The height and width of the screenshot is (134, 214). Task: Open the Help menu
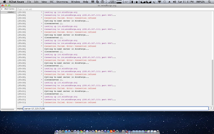coord(86,2)
